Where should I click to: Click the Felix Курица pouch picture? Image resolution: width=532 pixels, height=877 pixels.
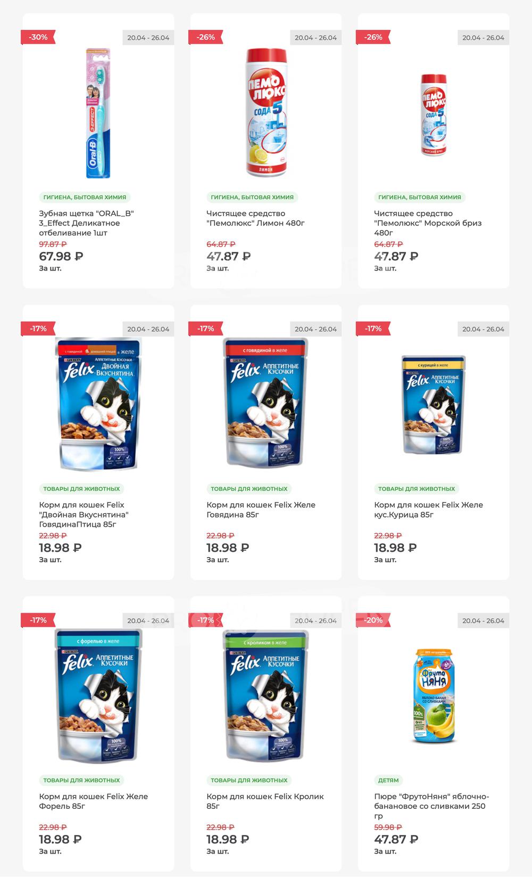[x=434, y=405]
